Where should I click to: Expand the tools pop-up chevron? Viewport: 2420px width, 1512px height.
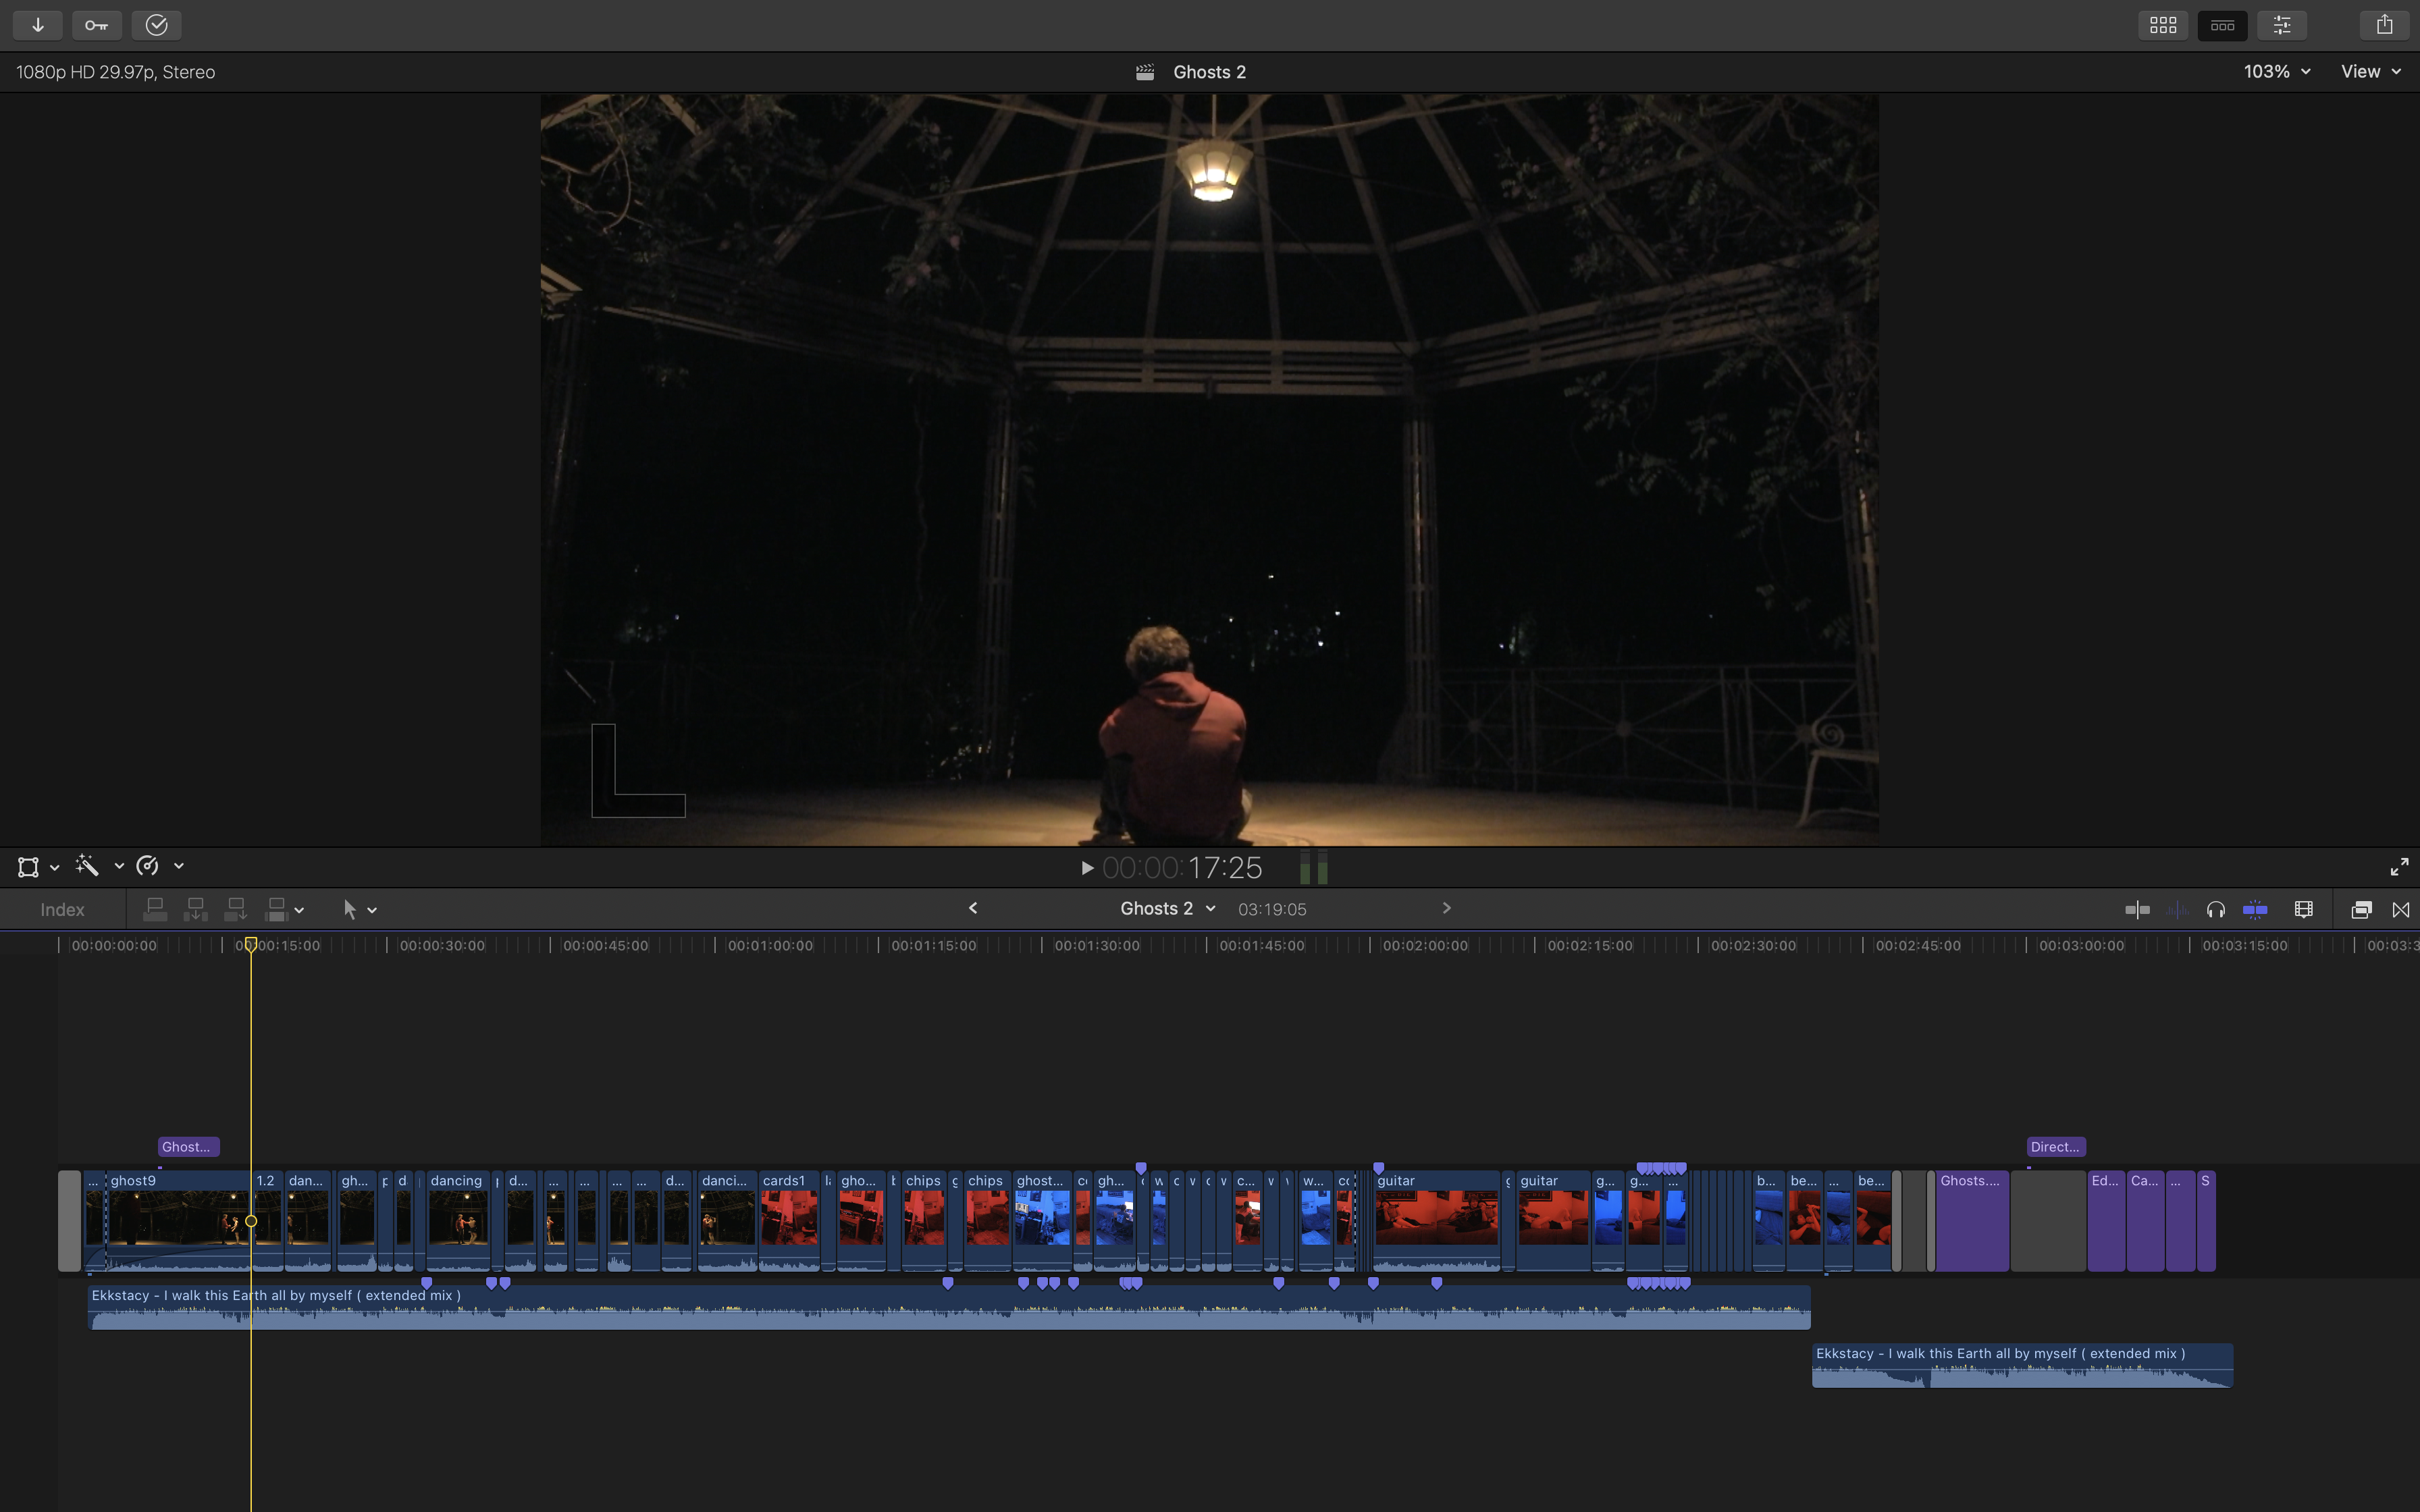[372, 910]
